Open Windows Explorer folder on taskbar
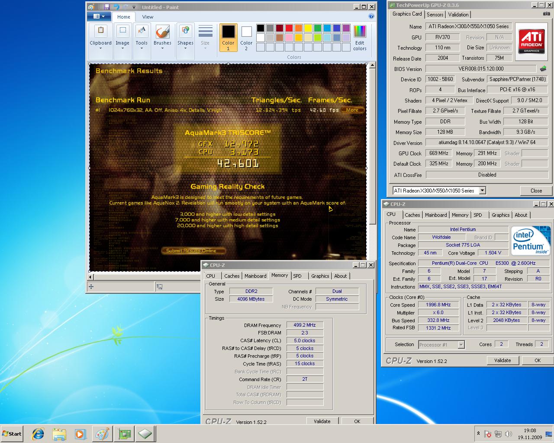This screenshot has height=443, width=554. [x=59, y=434]
